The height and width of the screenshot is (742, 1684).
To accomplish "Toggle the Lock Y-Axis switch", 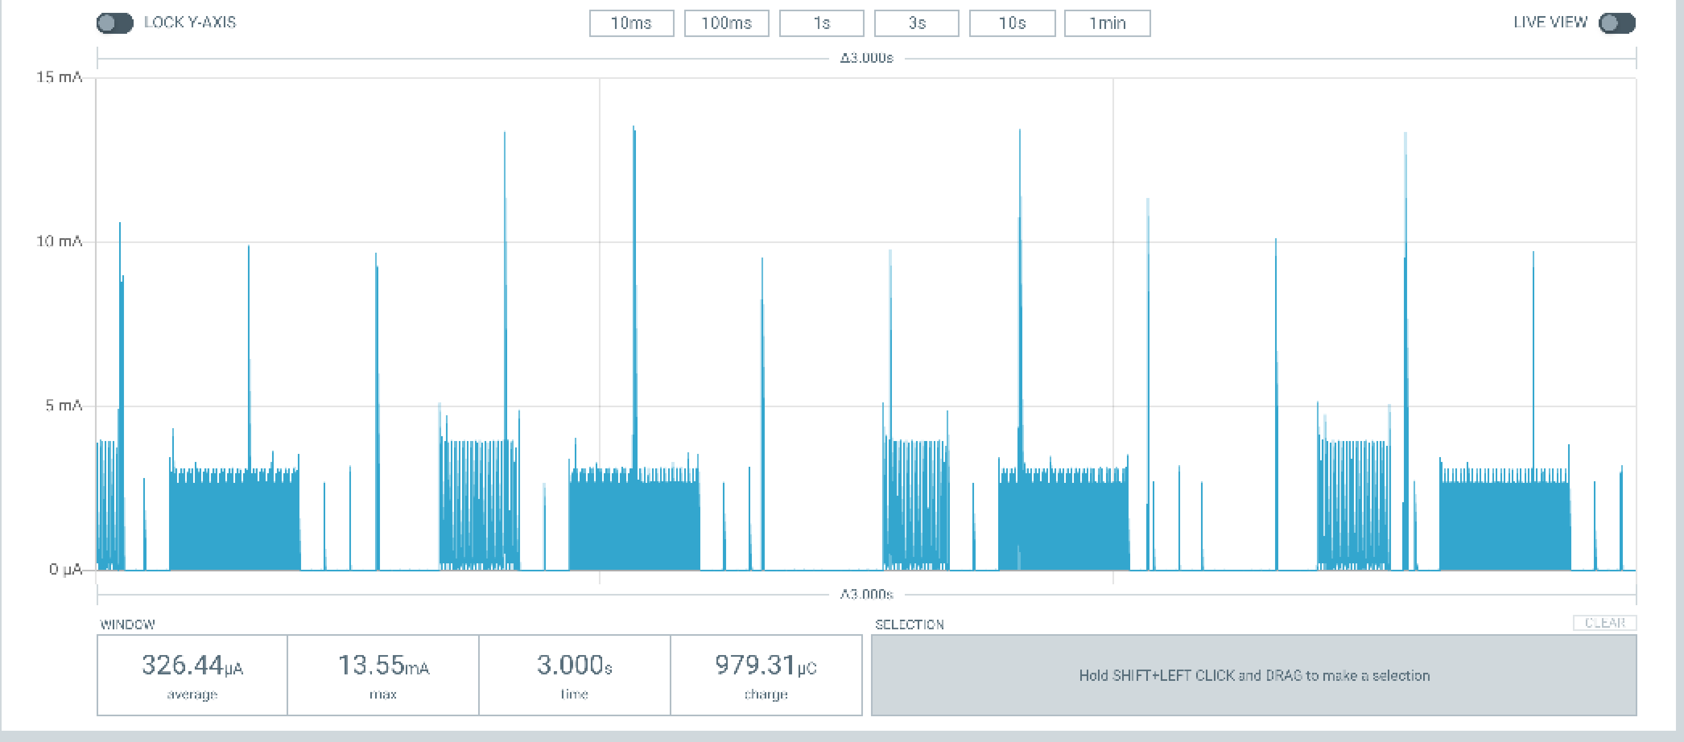I will pyautogui.click(x=114, y=23).
